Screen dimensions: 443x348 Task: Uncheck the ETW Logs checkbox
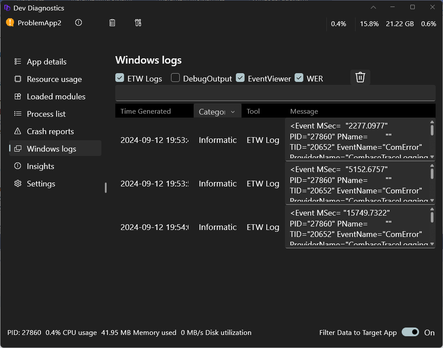pos(120,78)
